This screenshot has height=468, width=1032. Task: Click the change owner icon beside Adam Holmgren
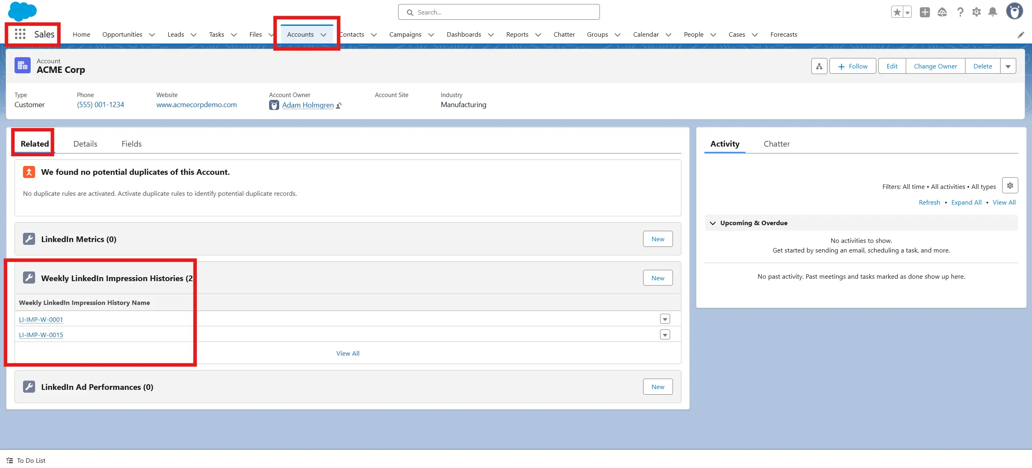pyautogui.click(x=339, y=106)
